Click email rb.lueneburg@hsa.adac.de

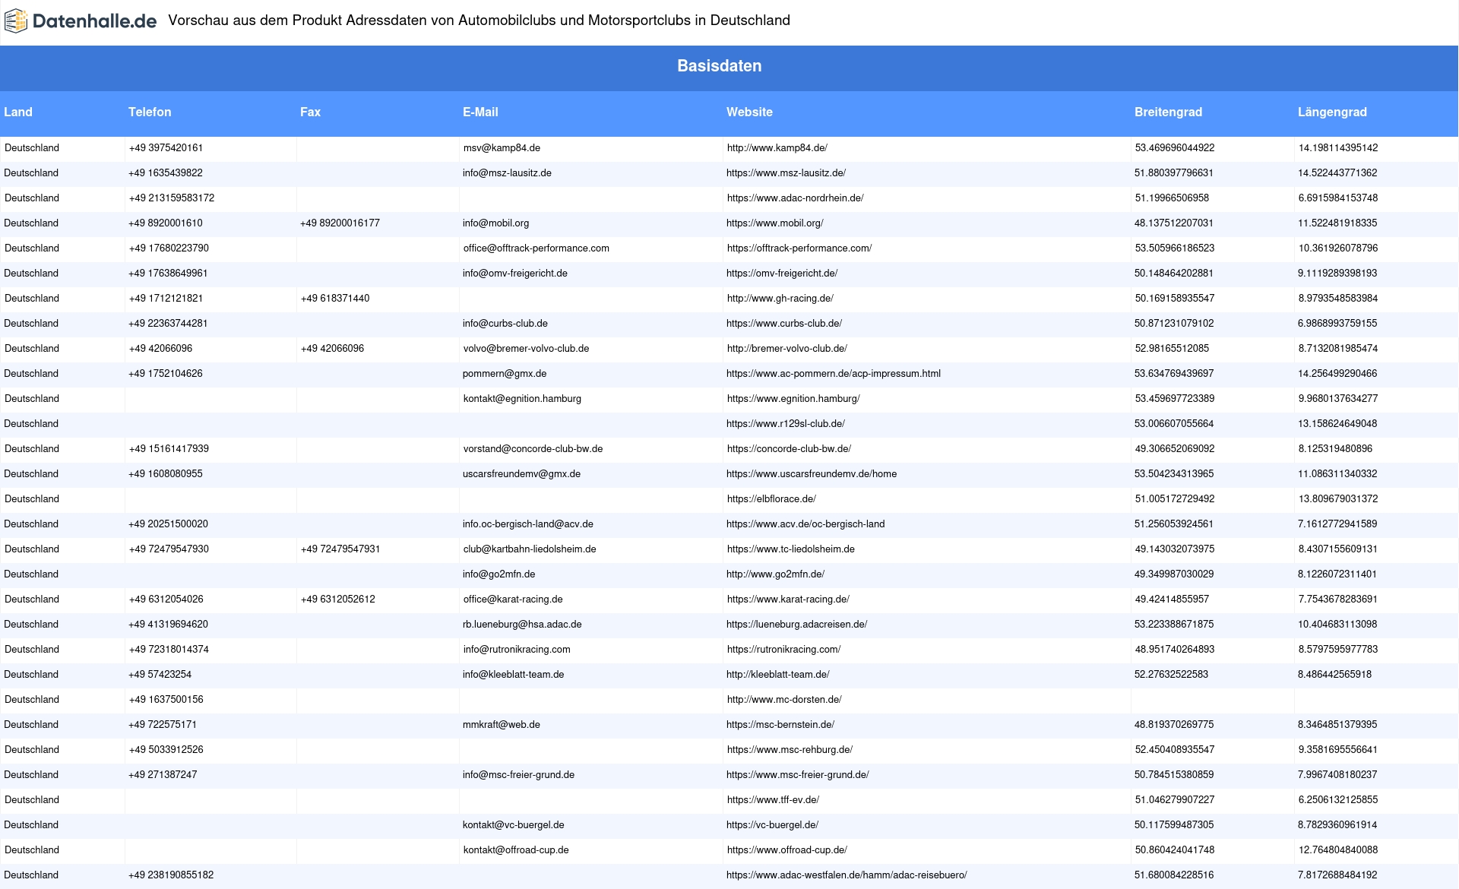(522, 625)
